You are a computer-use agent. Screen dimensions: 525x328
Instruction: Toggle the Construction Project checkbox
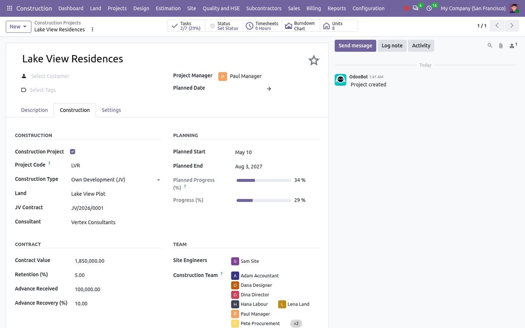[x=73, y=152]
